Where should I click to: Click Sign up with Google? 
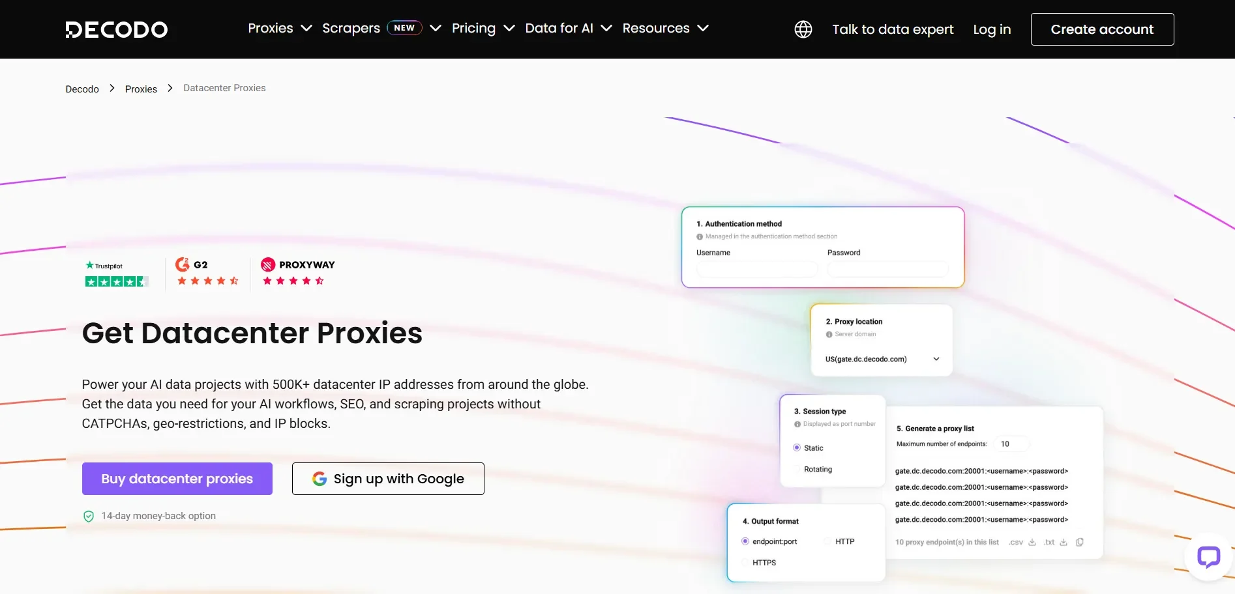coord(388,479)
